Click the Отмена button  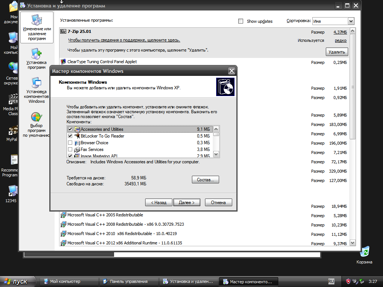pos(218,202)
